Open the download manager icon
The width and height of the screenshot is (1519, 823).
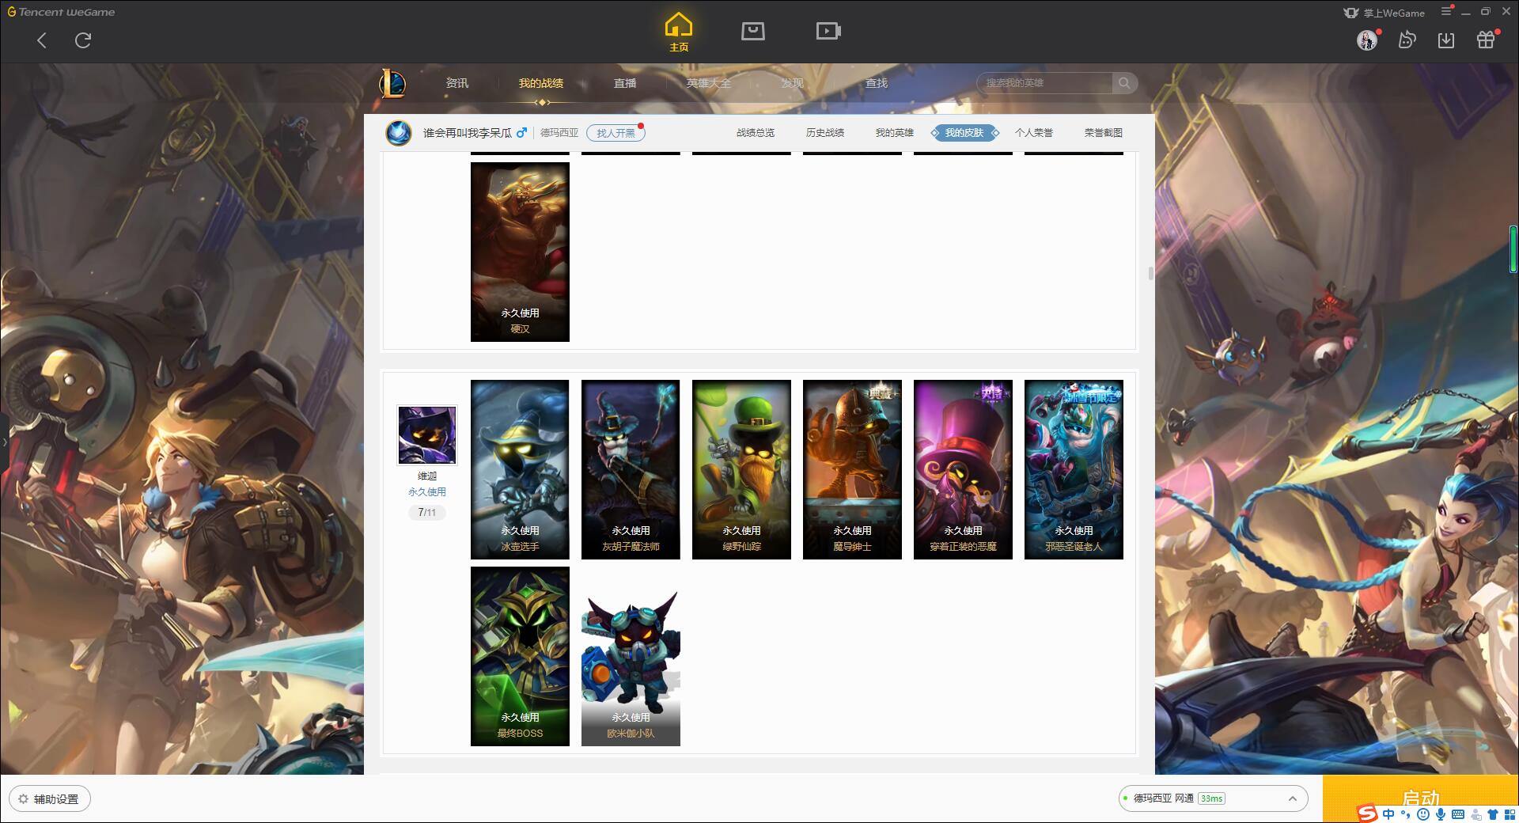pyautogui.click(x=1446, y=40)
